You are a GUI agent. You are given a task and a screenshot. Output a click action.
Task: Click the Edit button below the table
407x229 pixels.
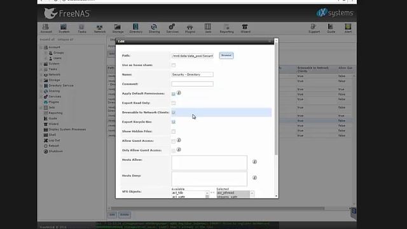pyautogui.click(x=112, y=215)
